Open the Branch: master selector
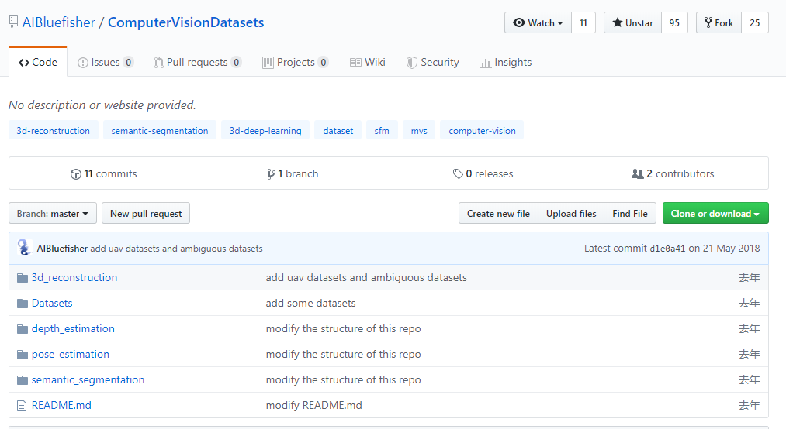This screenshot has width=786, height=429. point(53,214)
